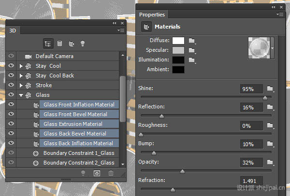
Task: Collapse the Glass mesh group
Action: 21,95
